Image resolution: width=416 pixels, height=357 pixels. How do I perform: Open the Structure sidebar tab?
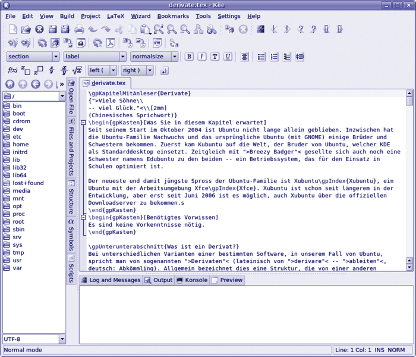click(71, 198)
